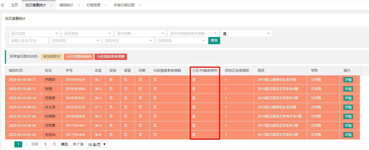Image resolution: width=369 pixels, height=150 pixels.
Task: Close the 行程信息 tab
Action: pyautogui.click(x=106, y=5)
